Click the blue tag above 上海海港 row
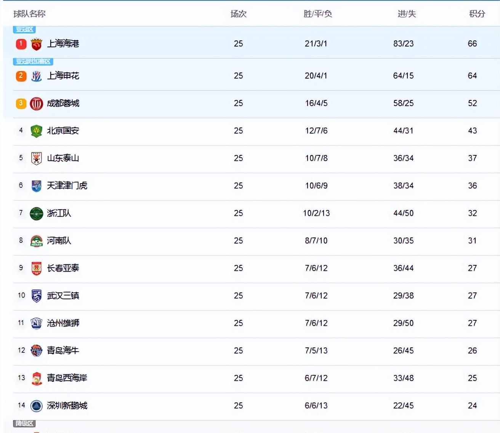This screenshot has width=500, height=433. tap(24, 29)
